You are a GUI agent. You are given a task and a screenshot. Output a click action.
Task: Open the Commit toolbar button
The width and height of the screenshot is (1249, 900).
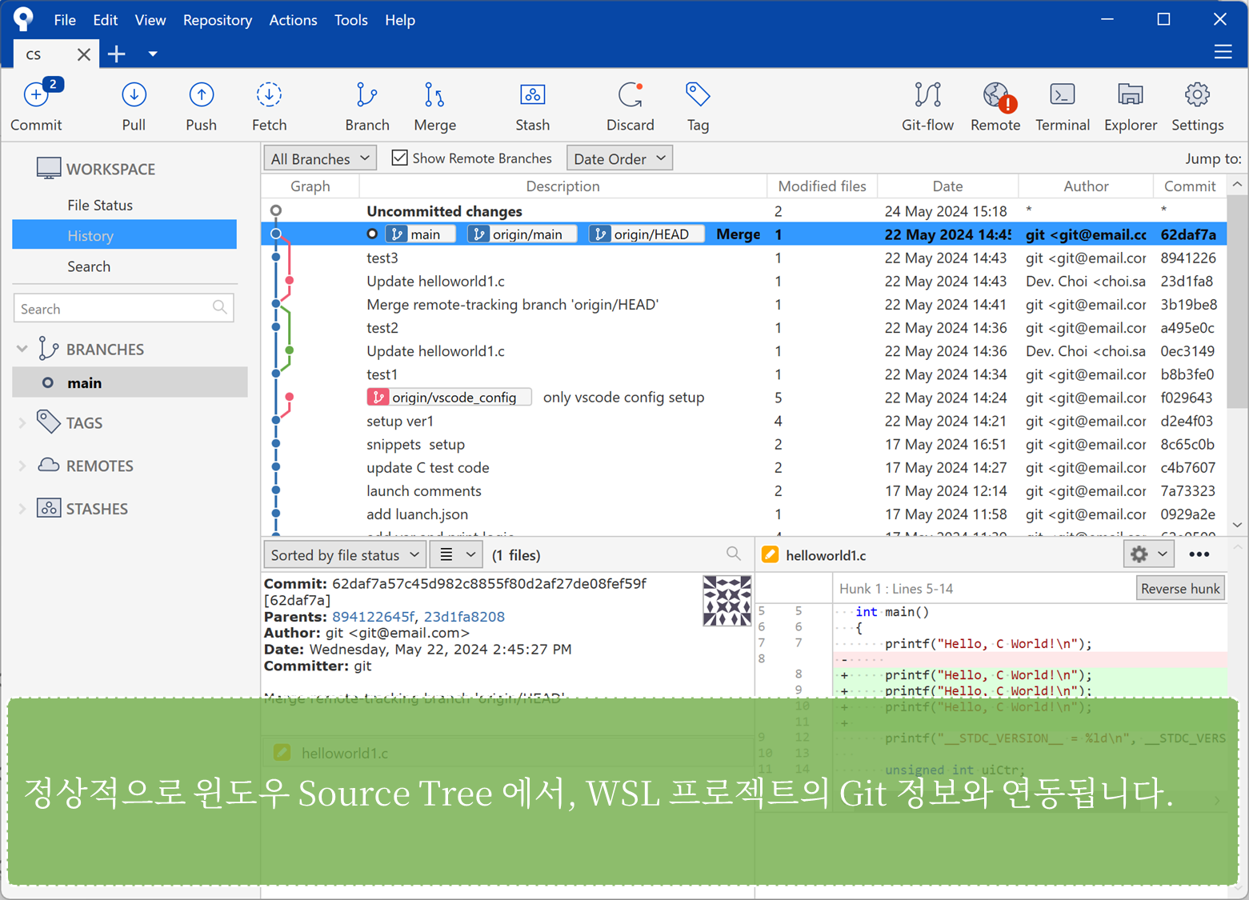[x=36, y=106]
